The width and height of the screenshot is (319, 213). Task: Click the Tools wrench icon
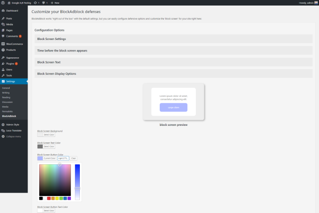[x=3, y=75]
